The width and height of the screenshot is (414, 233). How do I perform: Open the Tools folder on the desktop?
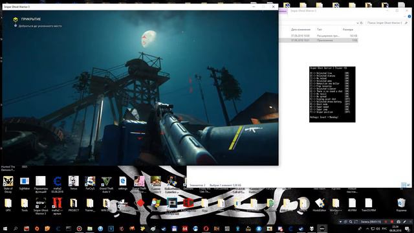click(25, 205)
